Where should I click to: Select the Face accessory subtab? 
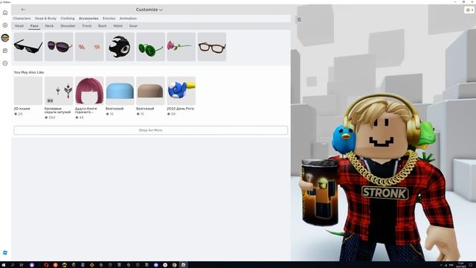34,26
